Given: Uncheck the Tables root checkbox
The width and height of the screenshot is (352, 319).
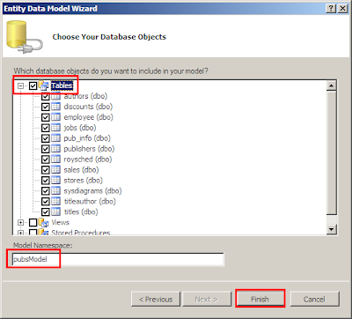Looking at the screenshot, I should coord(33,86).
